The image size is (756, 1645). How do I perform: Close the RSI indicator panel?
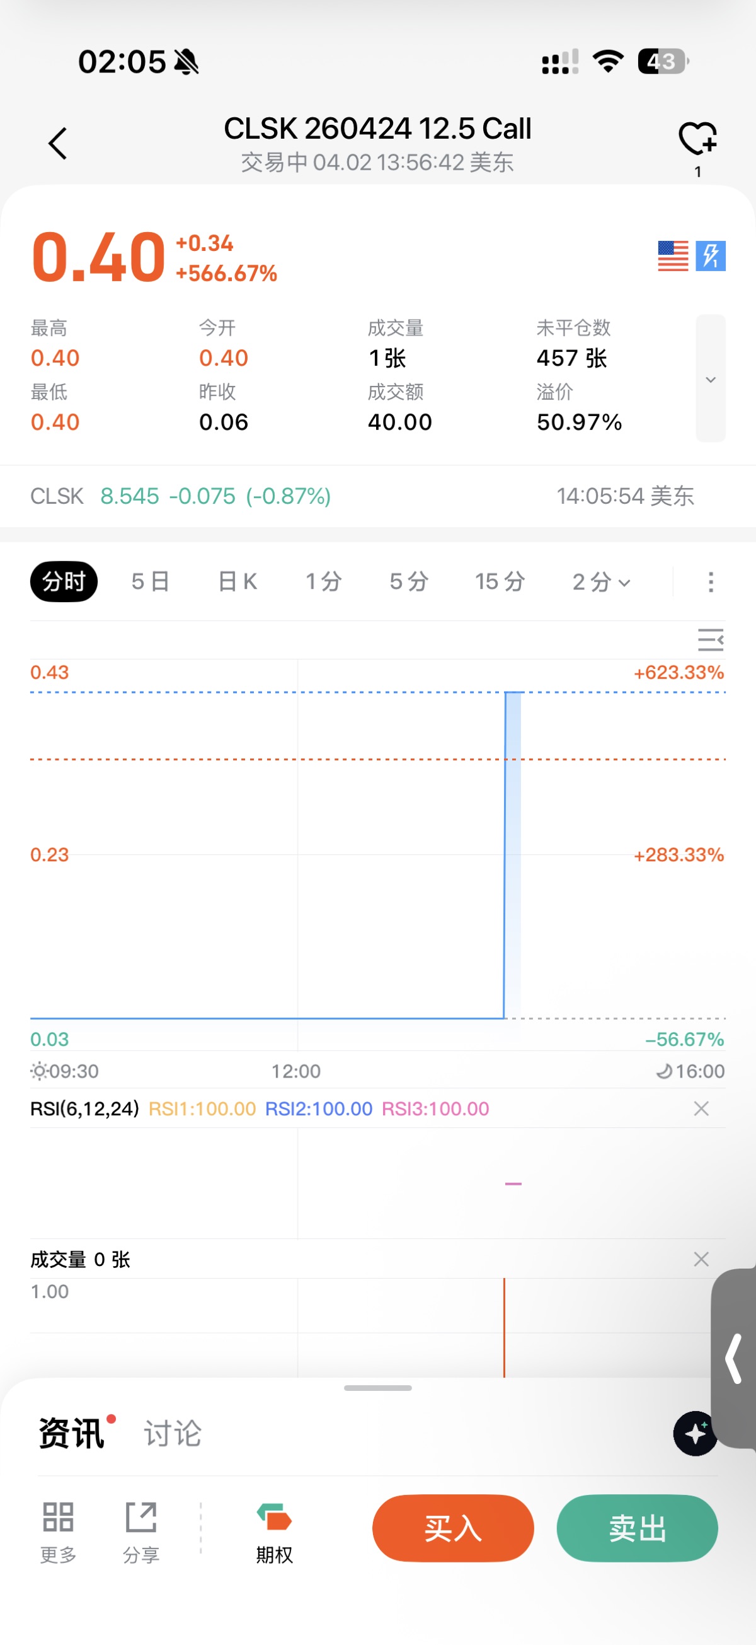pyautogui.click(x=701, y=1108)
